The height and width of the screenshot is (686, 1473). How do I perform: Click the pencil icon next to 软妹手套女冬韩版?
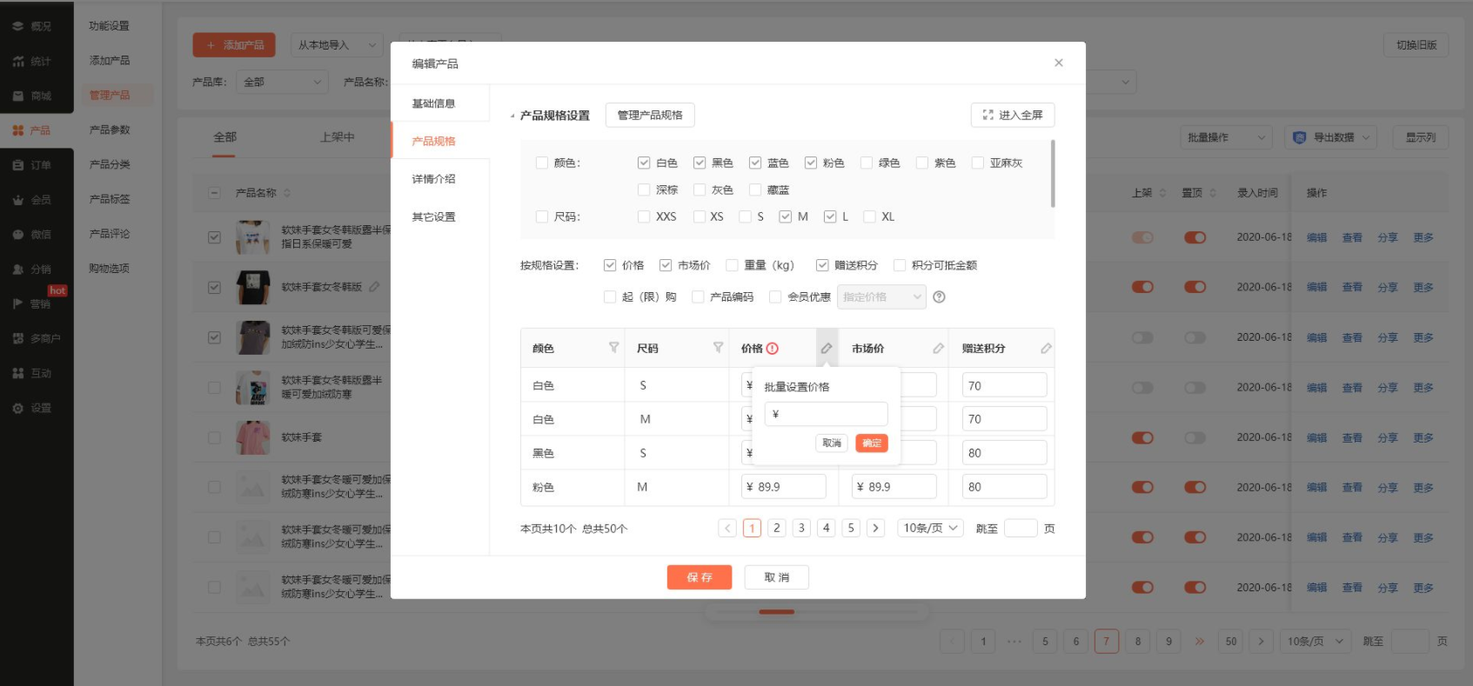[x=374, y=287]
